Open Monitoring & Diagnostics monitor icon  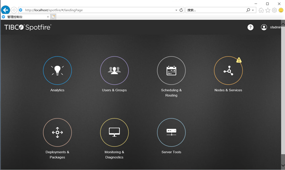114,132
